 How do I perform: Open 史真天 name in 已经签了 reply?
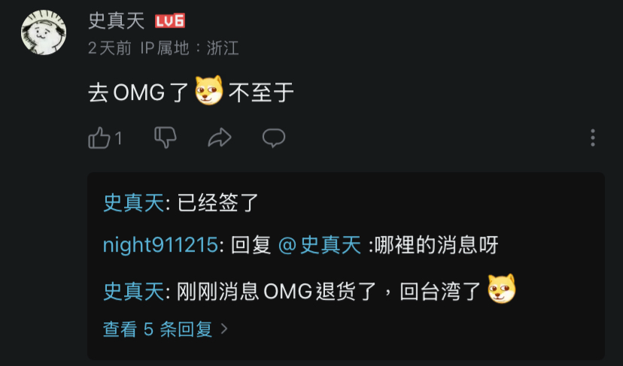point(133,203)
